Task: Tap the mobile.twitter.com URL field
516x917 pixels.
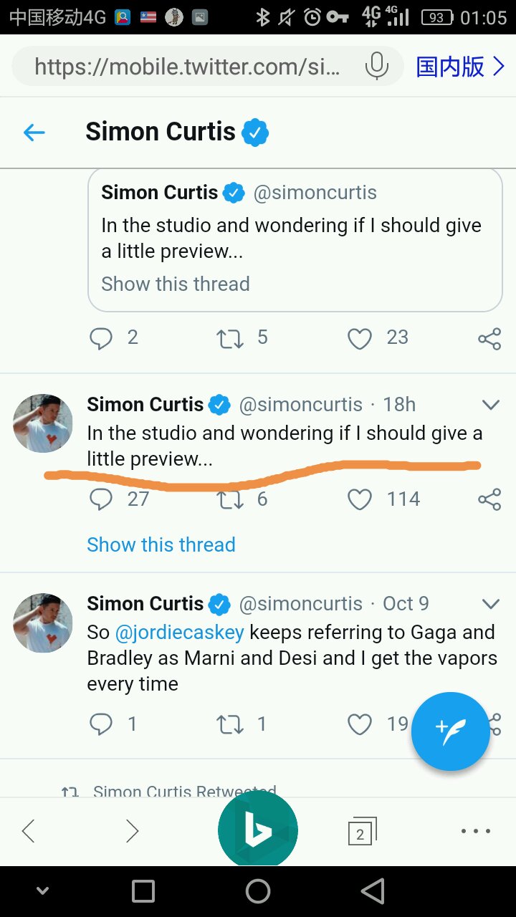Action: [x=187, y=67]
